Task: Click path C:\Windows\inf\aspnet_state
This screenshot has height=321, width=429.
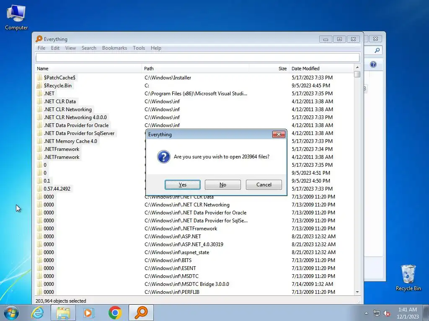Action: [177, 252]
